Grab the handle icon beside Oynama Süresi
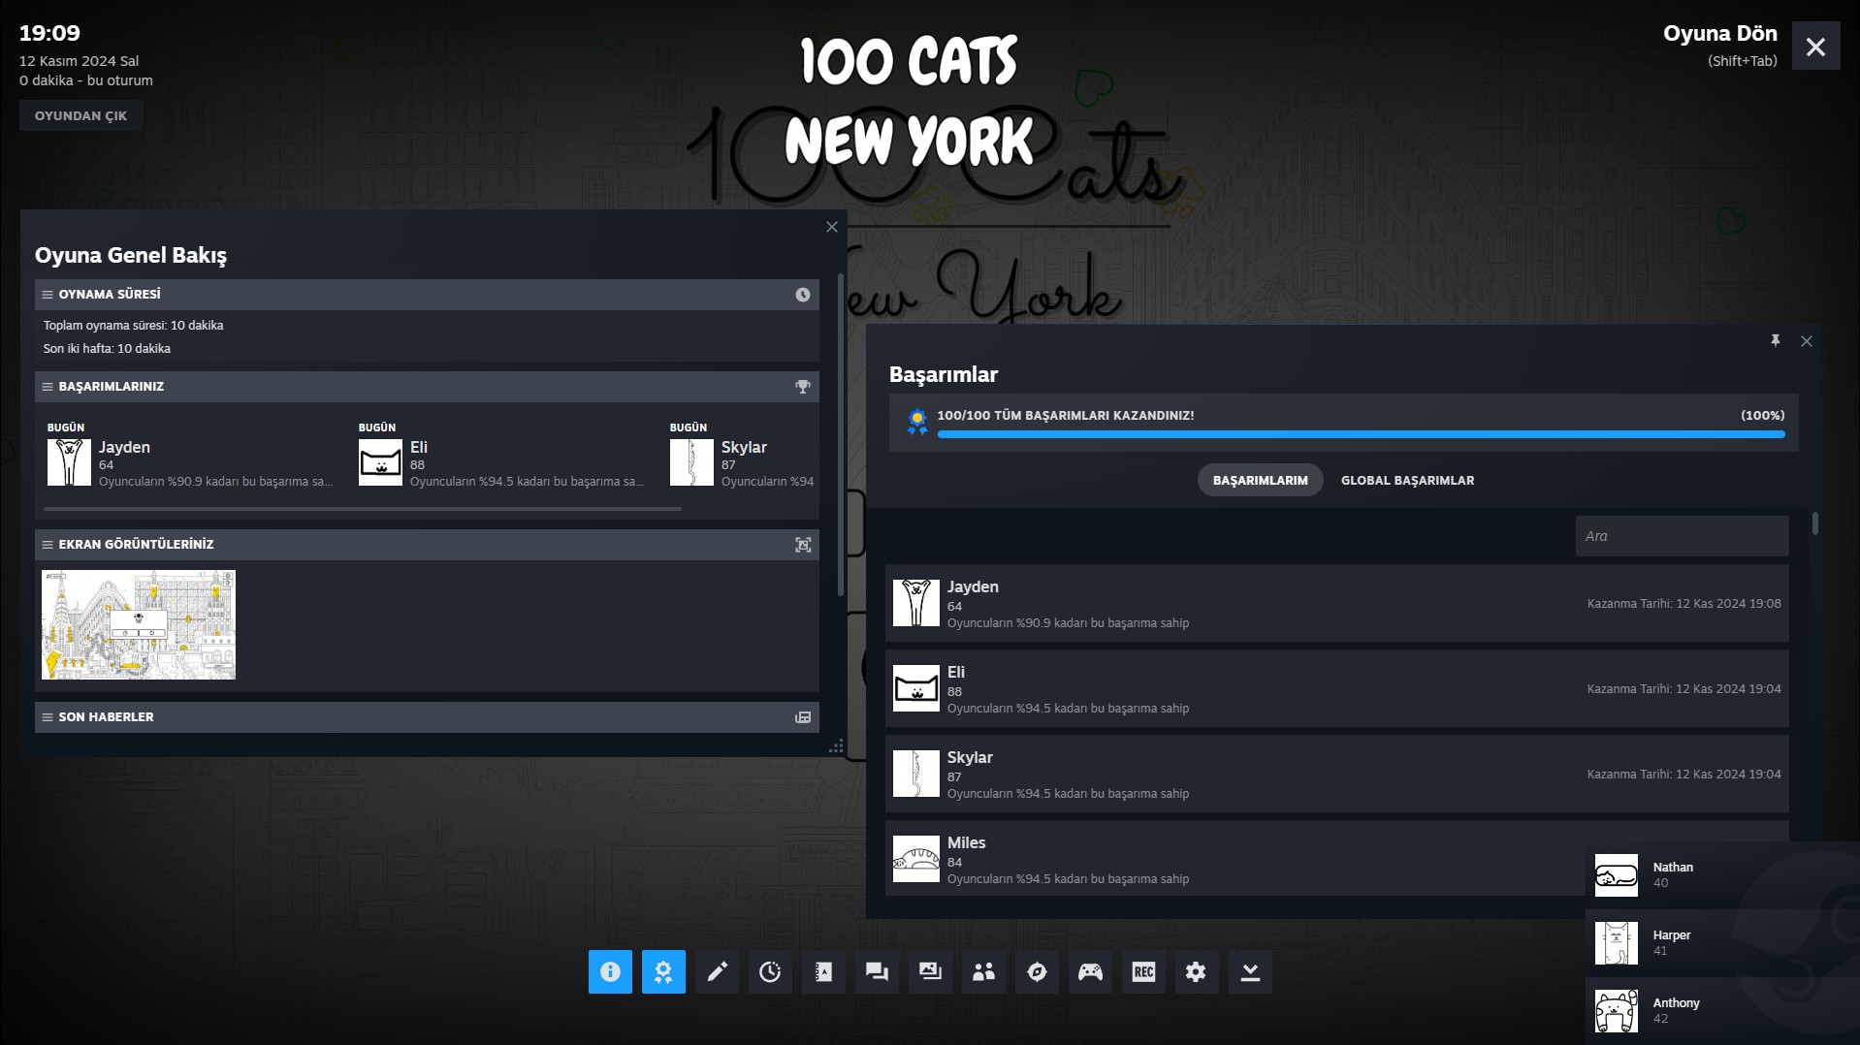This screenshot has width=1860, height=1045. click(48, 295)
